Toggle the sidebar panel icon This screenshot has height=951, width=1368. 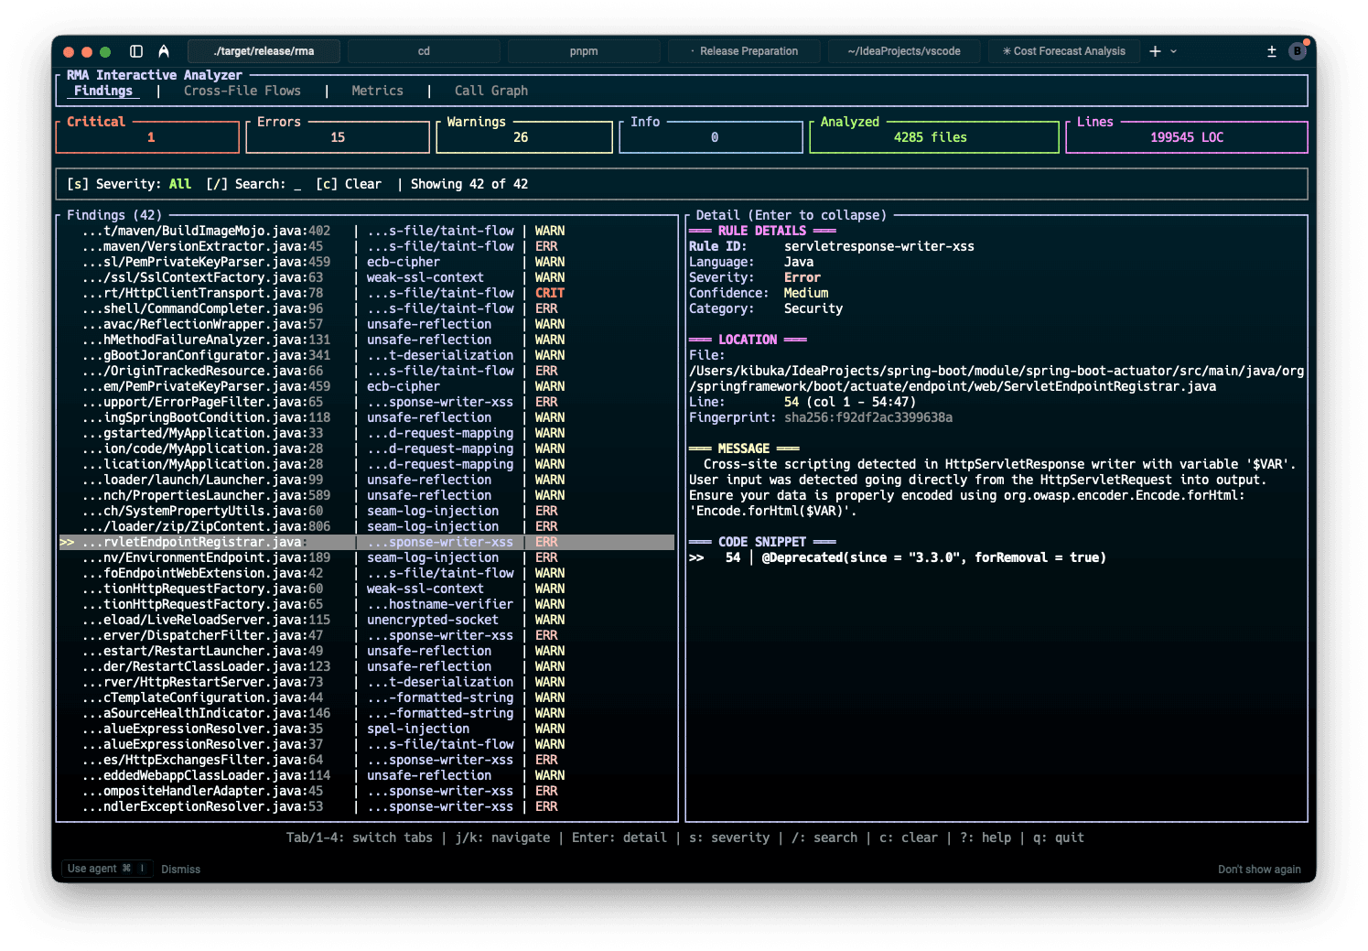pyautogui.click(x=136, y=51)
